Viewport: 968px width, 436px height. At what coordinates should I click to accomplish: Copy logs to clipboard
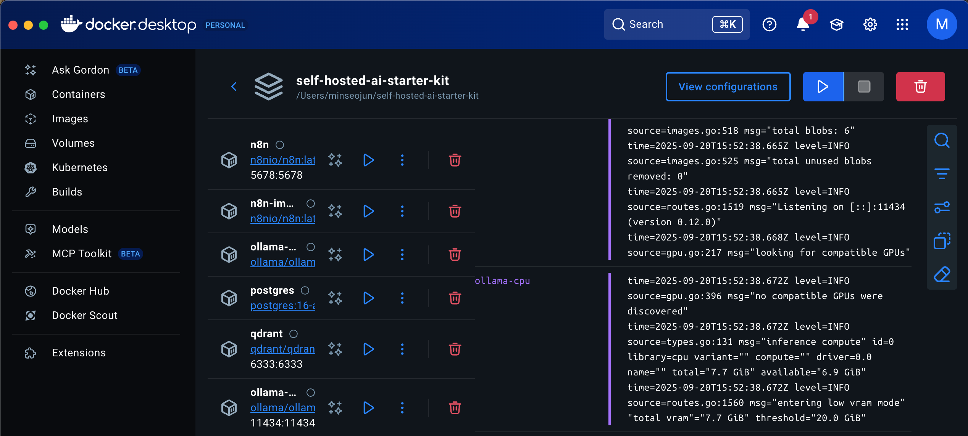(x=942, y=241)
